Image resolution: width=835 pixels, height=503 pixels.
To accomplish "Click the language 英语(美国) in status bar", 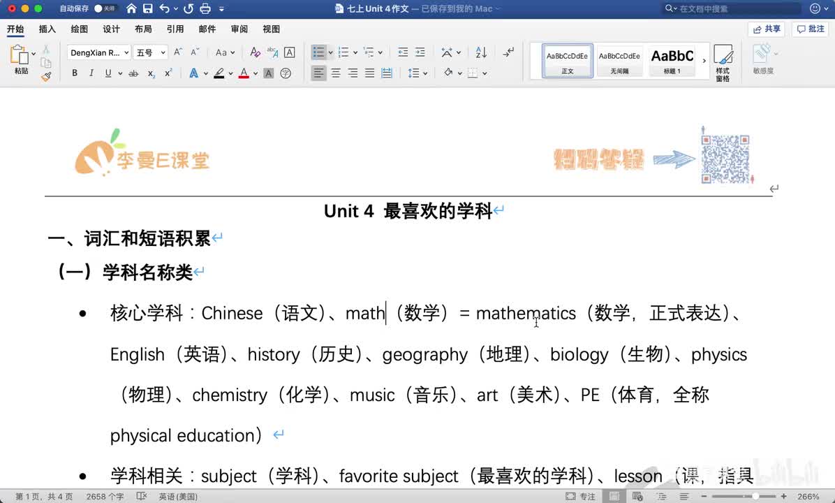I will click(178, 496).
